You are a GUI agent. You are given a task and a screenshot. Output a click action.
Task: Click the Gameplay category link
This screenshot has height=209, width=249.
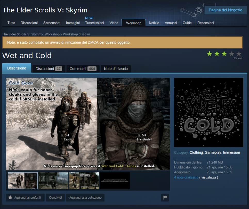click(x=213, y=153)
